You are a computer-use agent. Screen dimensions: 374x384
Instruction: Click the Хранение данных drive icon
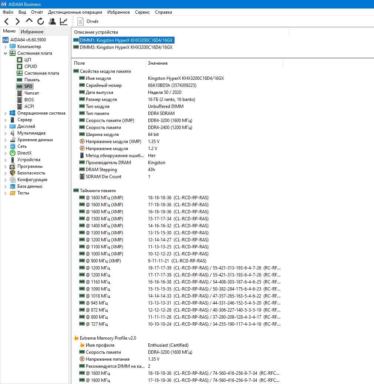click(x=13, y=140)
